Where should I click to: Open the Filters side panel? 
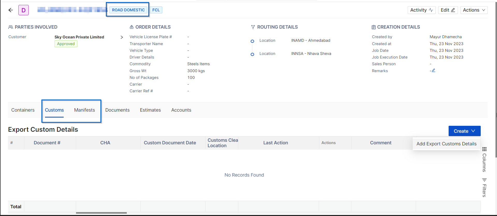click(x=484, y=188)
